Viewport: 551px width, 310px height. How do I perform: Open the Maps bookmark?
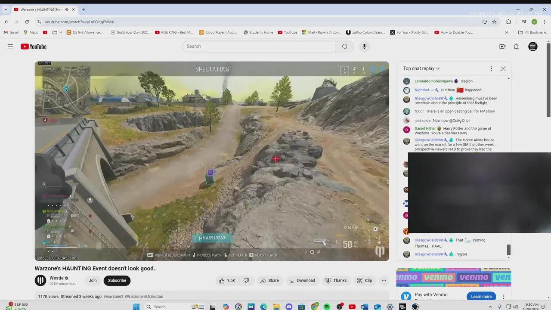point(31,32)
